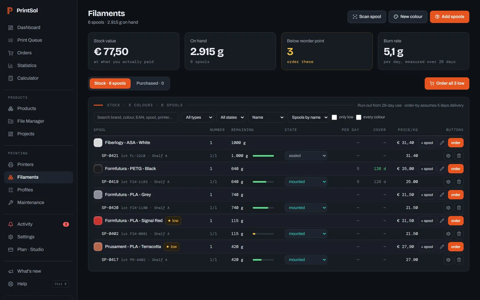Viewport: 480px width, 300px height.
Task: Click the scale weigh icon for spool SP-0421
Action: [448, 156]
